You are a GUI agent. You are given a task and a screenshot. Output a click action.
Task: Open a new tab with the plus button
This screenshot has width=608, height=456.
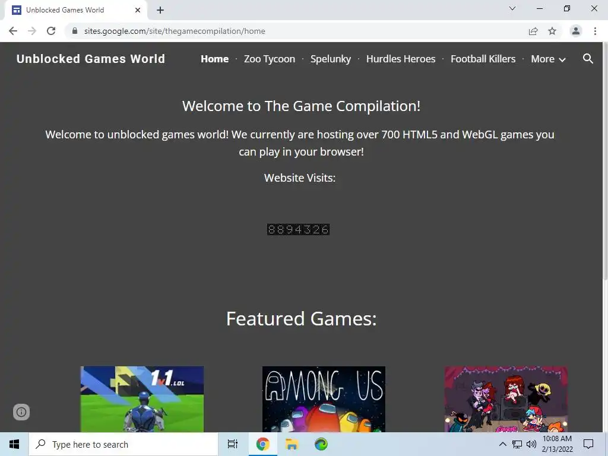coord(160,10)
